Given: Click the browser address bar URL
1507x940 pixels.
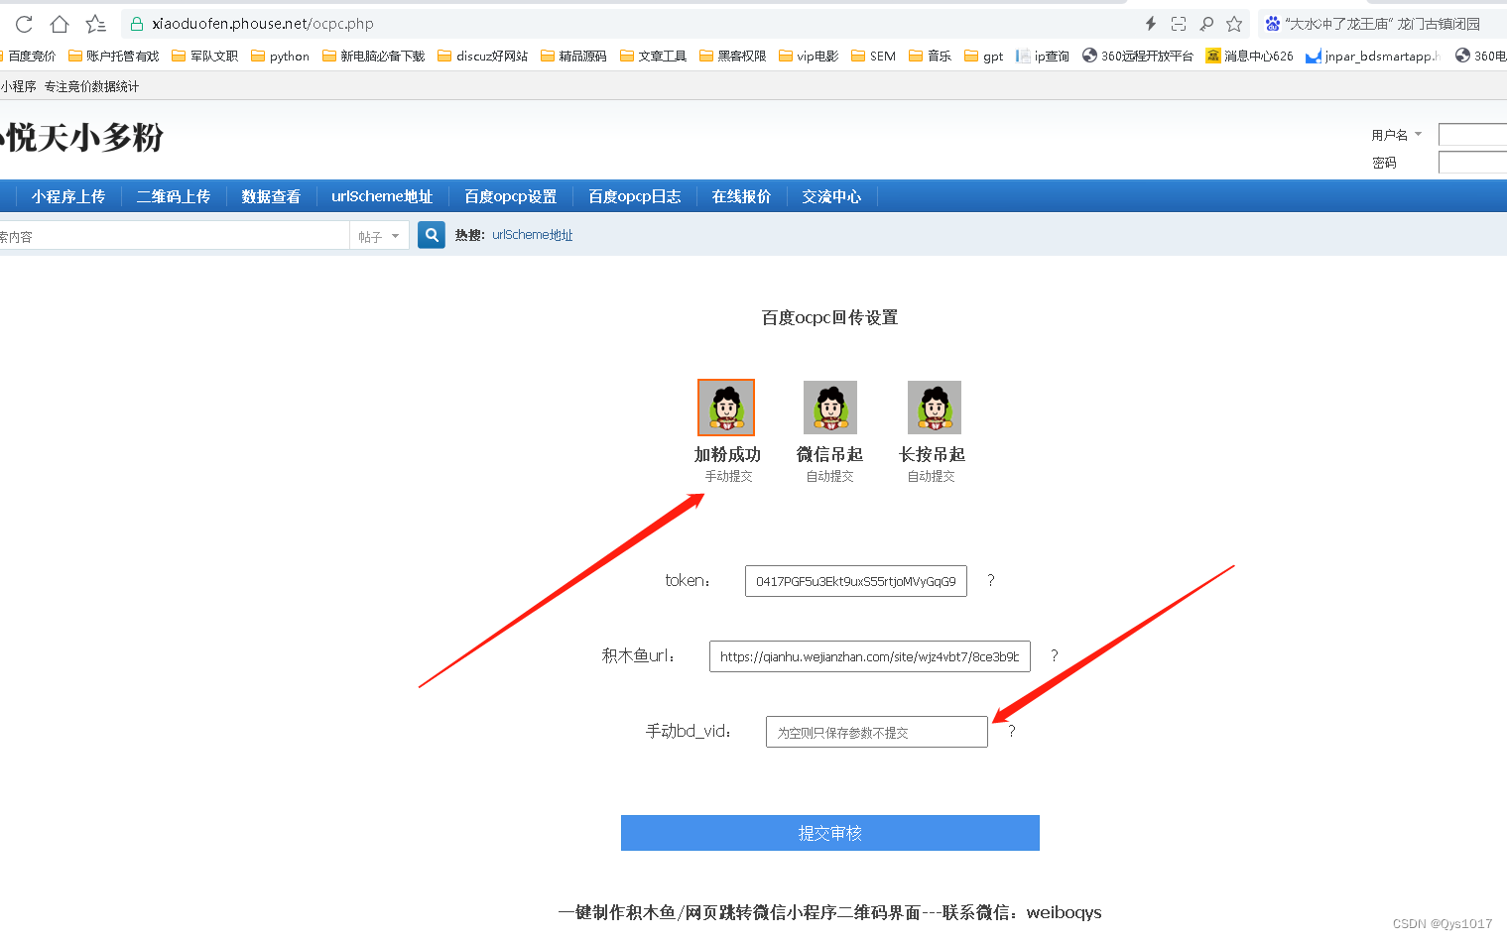Looking at the screenshot, I should click(263, 24).
